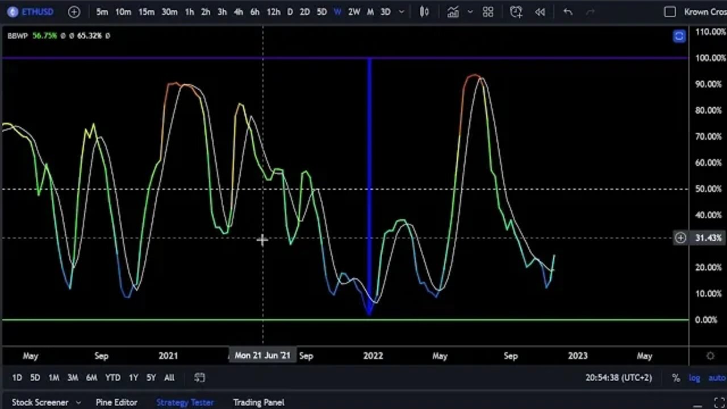Set range to 1Y
This screenshot has height=409, width=727.
tap(133, 377)
